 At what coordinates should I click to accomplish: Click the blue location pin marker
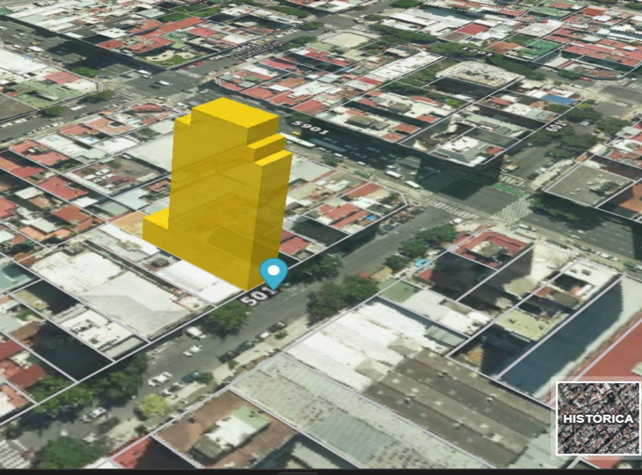click(273, 274)
